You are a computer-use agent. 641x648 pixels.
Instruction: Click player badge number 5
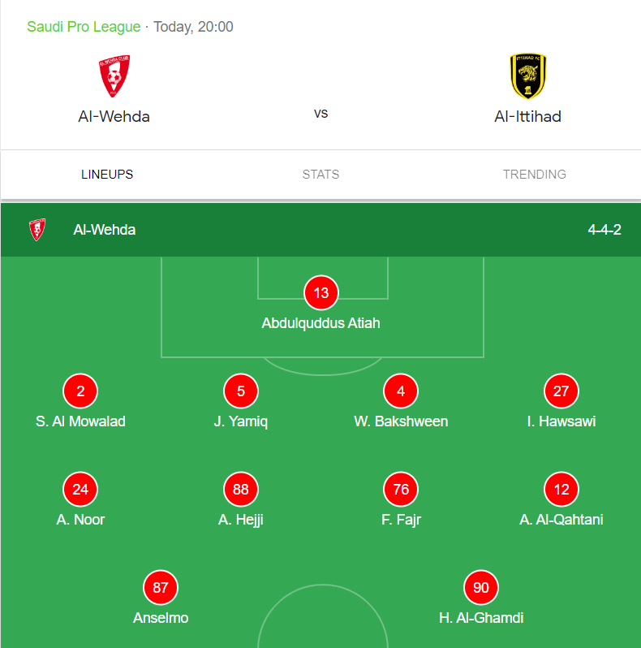click(x=241, y=391)
